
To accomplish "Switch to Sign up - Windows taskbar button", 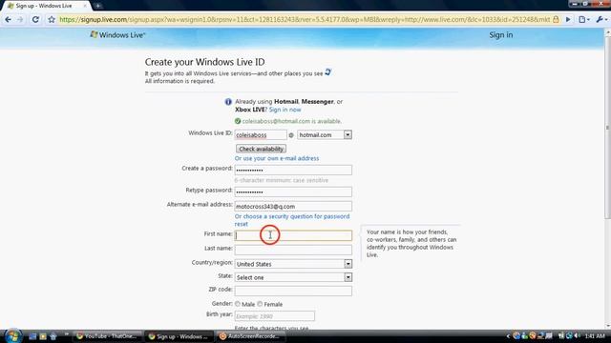I will (179, 336).
